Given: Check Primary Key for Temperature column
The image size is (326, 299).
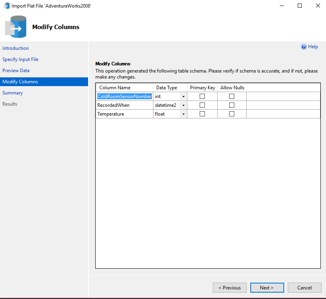Looking at the screenshot, I should click(202, 114).
